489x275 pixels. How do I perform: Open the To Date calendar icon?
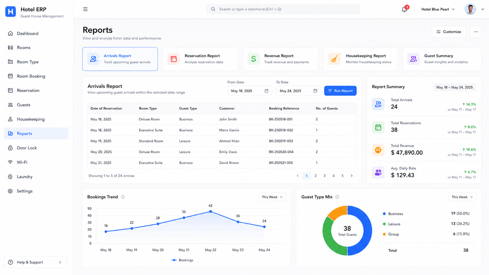pyautogui.click(x=315, y=91)
